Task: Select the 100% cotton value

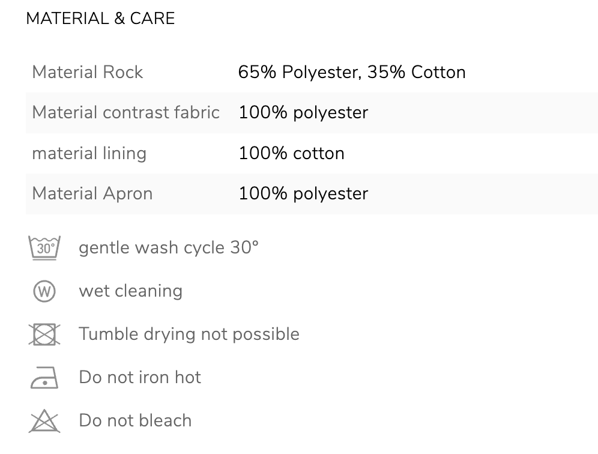Action: point(291,153)
